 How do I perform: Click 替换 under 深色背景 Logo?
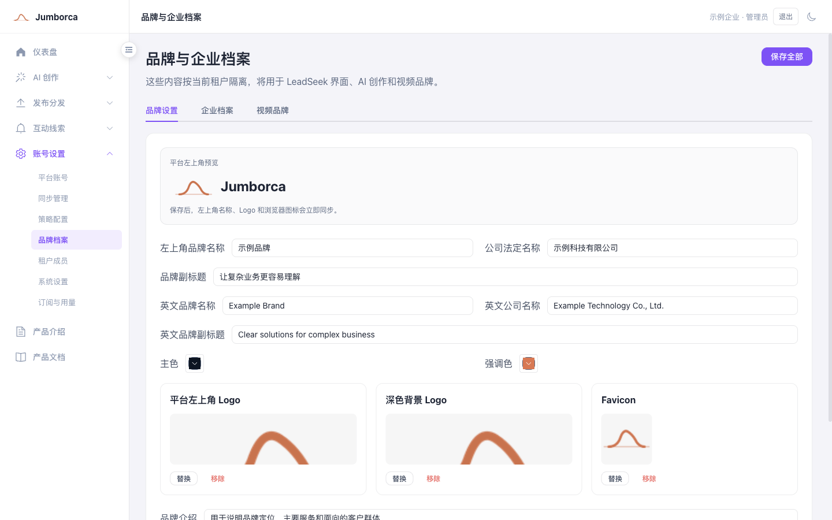(399, 478)
